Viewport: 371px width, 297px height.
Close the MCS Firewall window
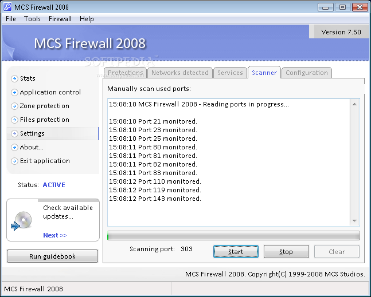[360, 7]
